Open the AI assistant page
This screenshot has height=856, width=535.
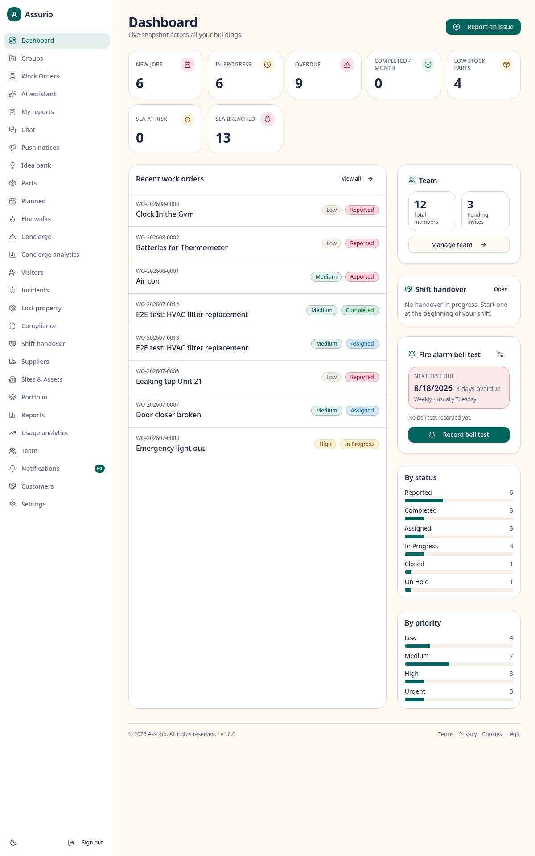[x=57, y=94]
